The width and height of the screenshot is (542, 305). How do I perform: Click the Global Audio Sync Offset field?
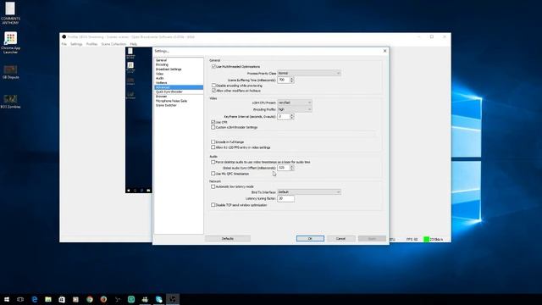coord(284,168)
